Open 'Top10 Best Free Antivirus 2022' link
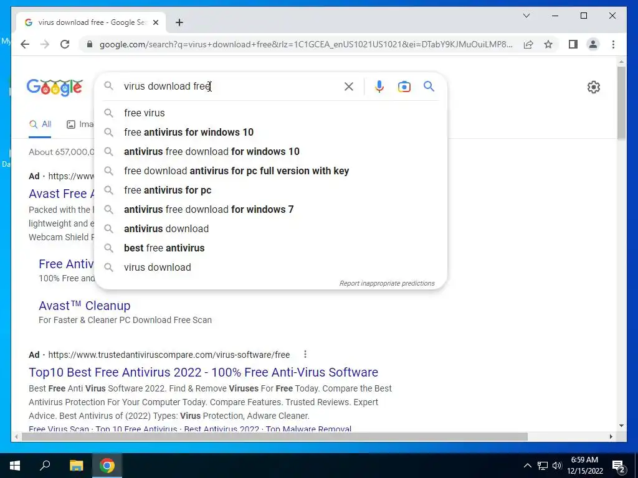638x478 pixels. 203,372
